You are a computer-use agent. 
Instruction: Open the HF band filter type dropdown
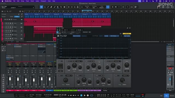pyautogui.click(x=118, y=61)
